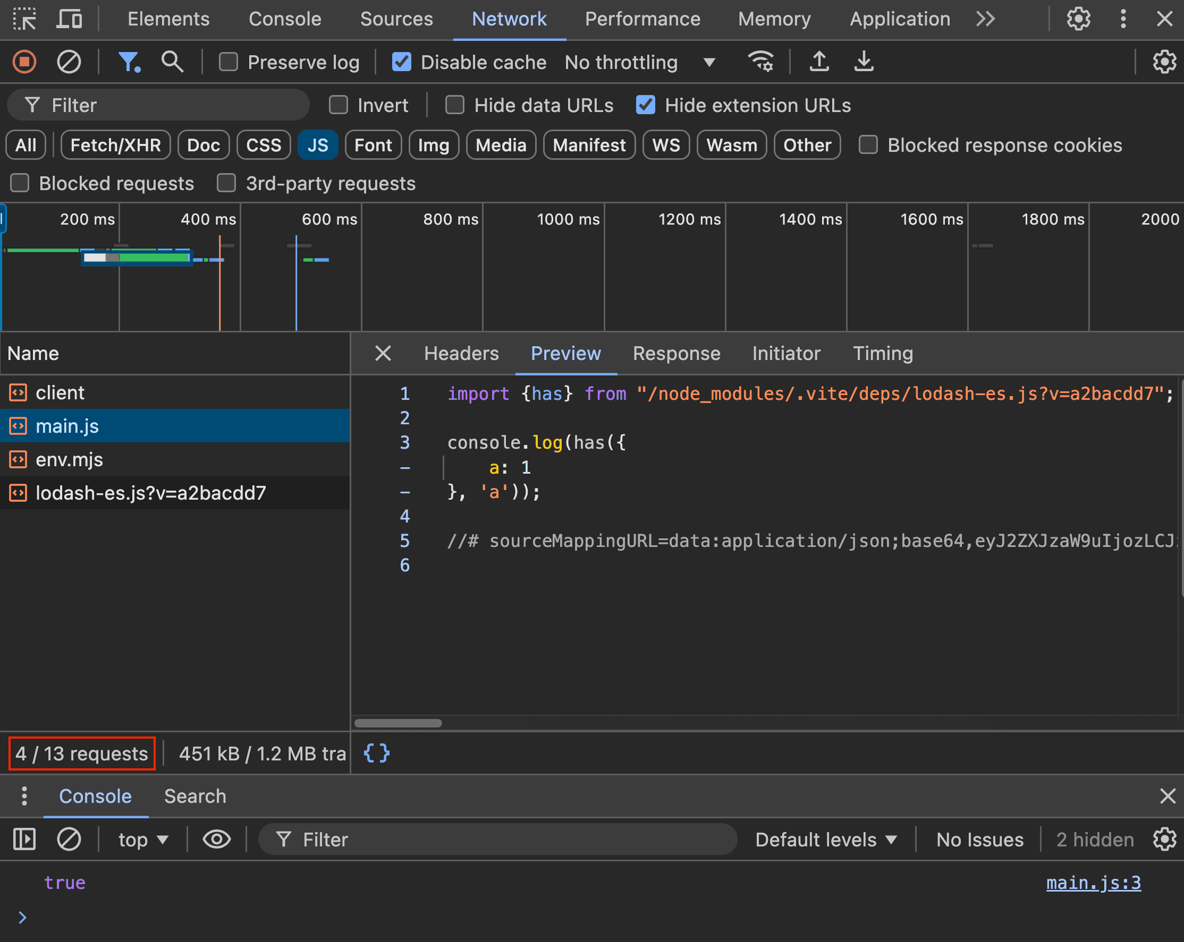Viewport: 1184px width, 942px height.
Task: Switch to the Response tab
Action: coord(676,354)
